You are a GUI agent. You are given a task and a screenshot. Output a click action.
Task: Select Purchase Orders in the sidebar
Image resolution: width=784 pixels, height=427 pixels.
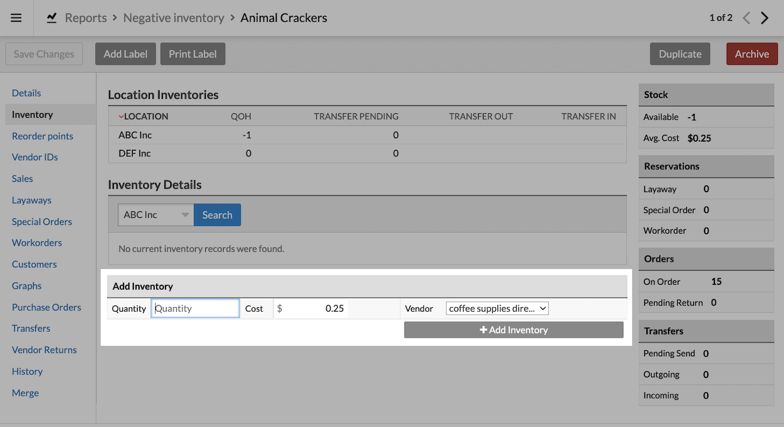click(46, 307)
